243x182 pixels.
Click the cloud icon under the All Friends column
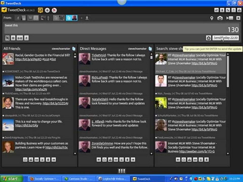pyautogui.click(x=25, y=160)
